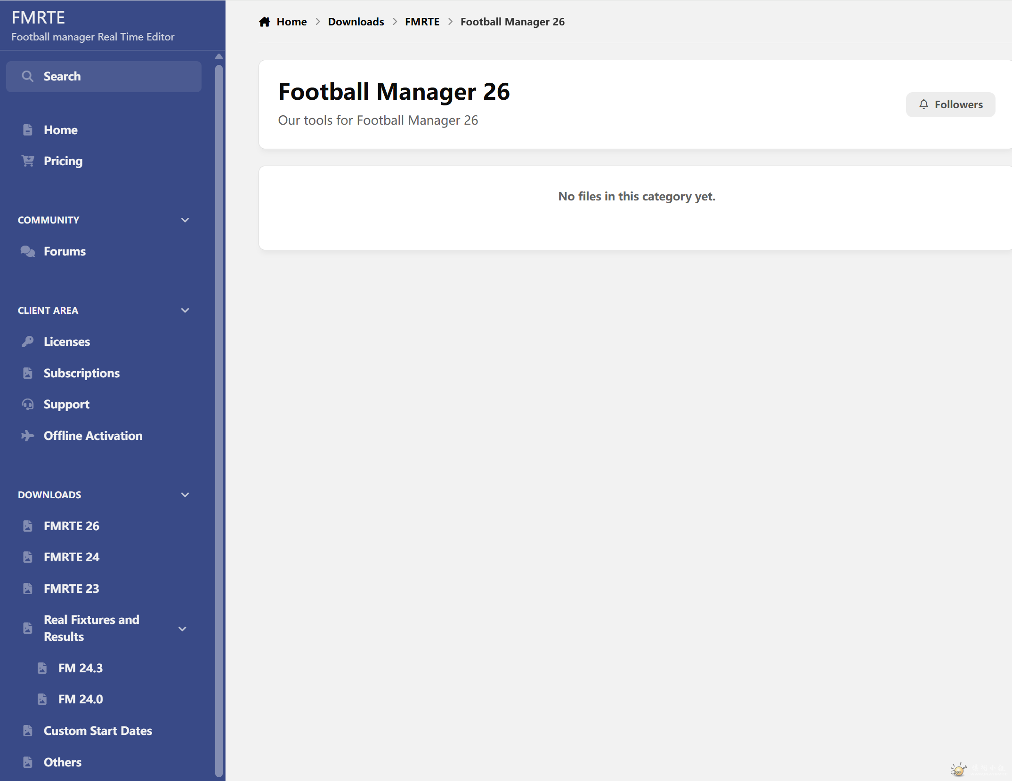Open the Subscriptions menu item
Screen dimensions: 1012x781
click(81, 373)
